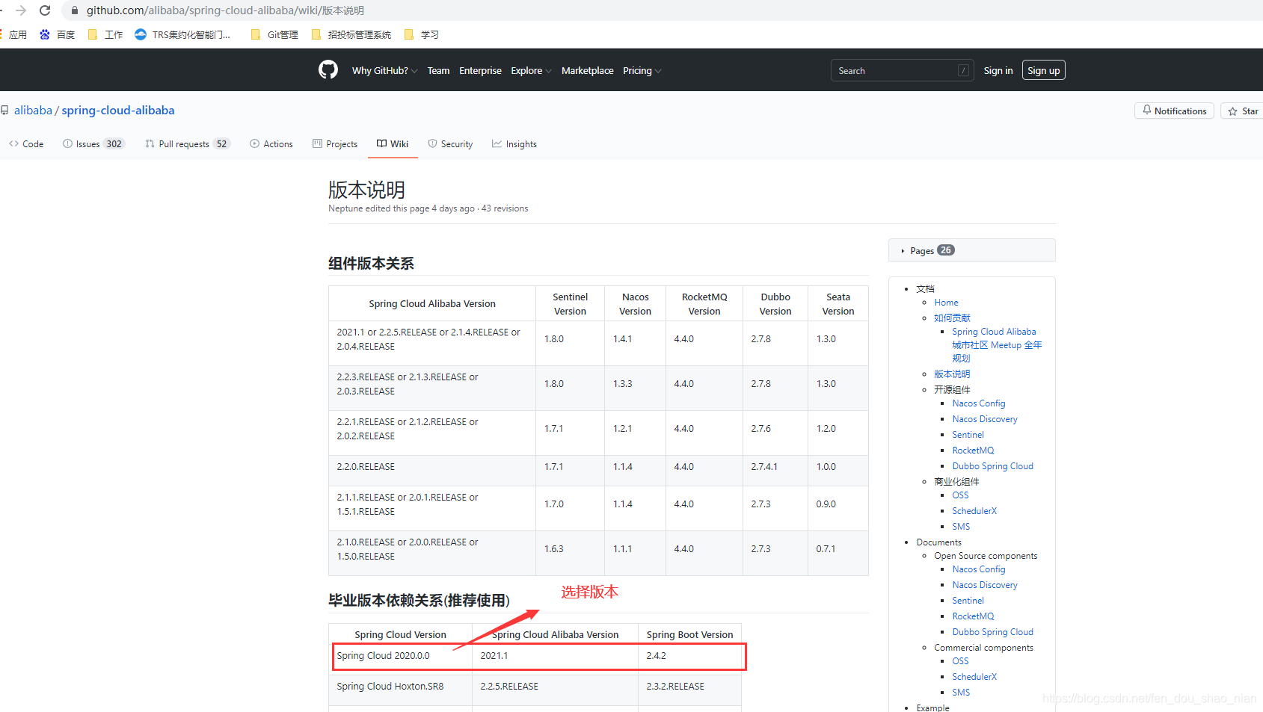Open Nacos Config under 开源组件
Screen dimensions: 1263x712
point(979,403)
